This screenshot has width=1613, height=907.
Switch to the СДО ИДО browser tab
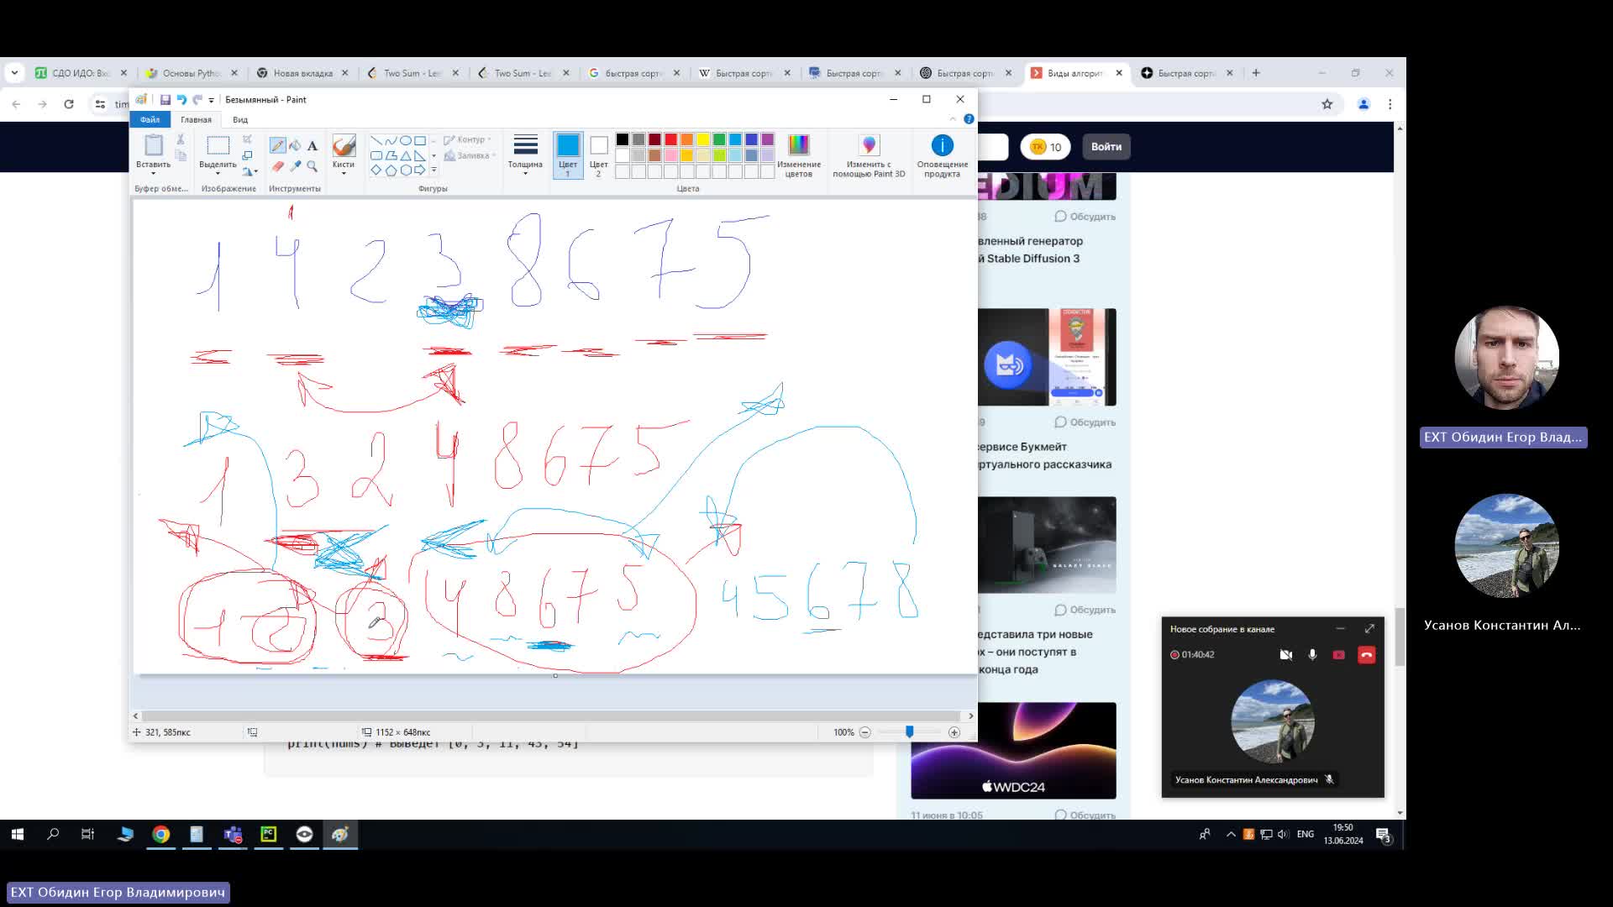pyautogui.click(x=80, y=73)
